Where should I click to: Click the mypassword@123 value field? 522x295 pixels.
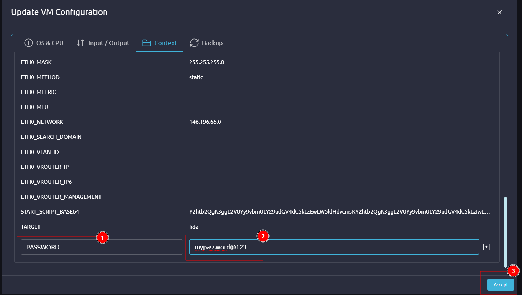(x=334, y=247)
